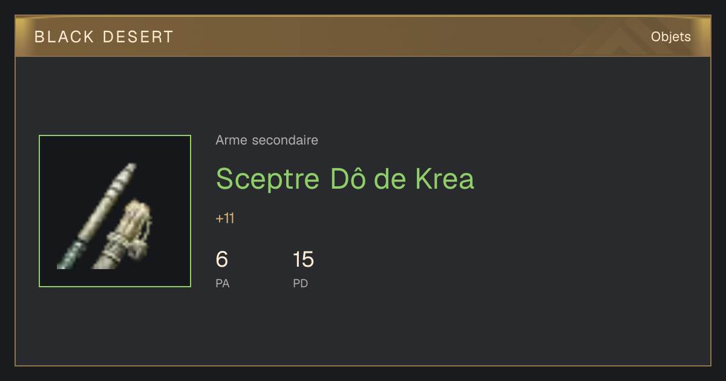
Task: Click the word Sceptre in the title
Action: (268, 180)
